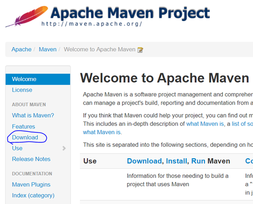Open the Download sidebar link

pos(25,137)
